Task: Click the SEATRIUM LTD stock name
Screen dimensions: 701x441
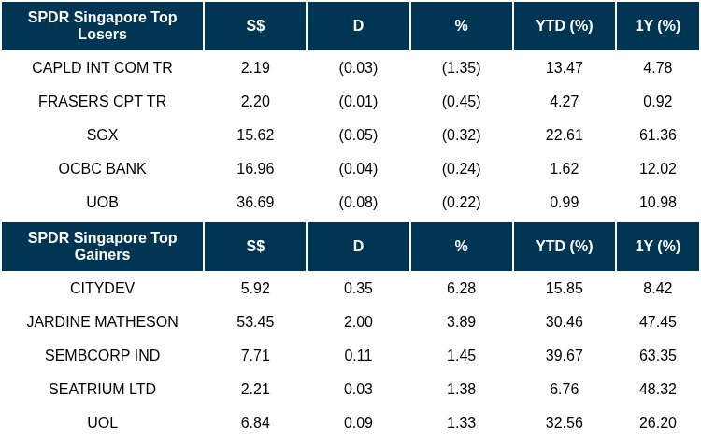Action: click(102, 389)
